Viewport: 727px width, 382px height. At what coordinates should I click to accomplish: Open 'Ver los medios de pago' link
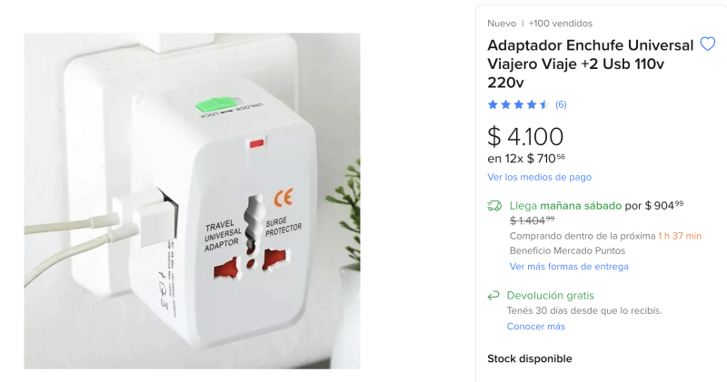coord(539,177)
